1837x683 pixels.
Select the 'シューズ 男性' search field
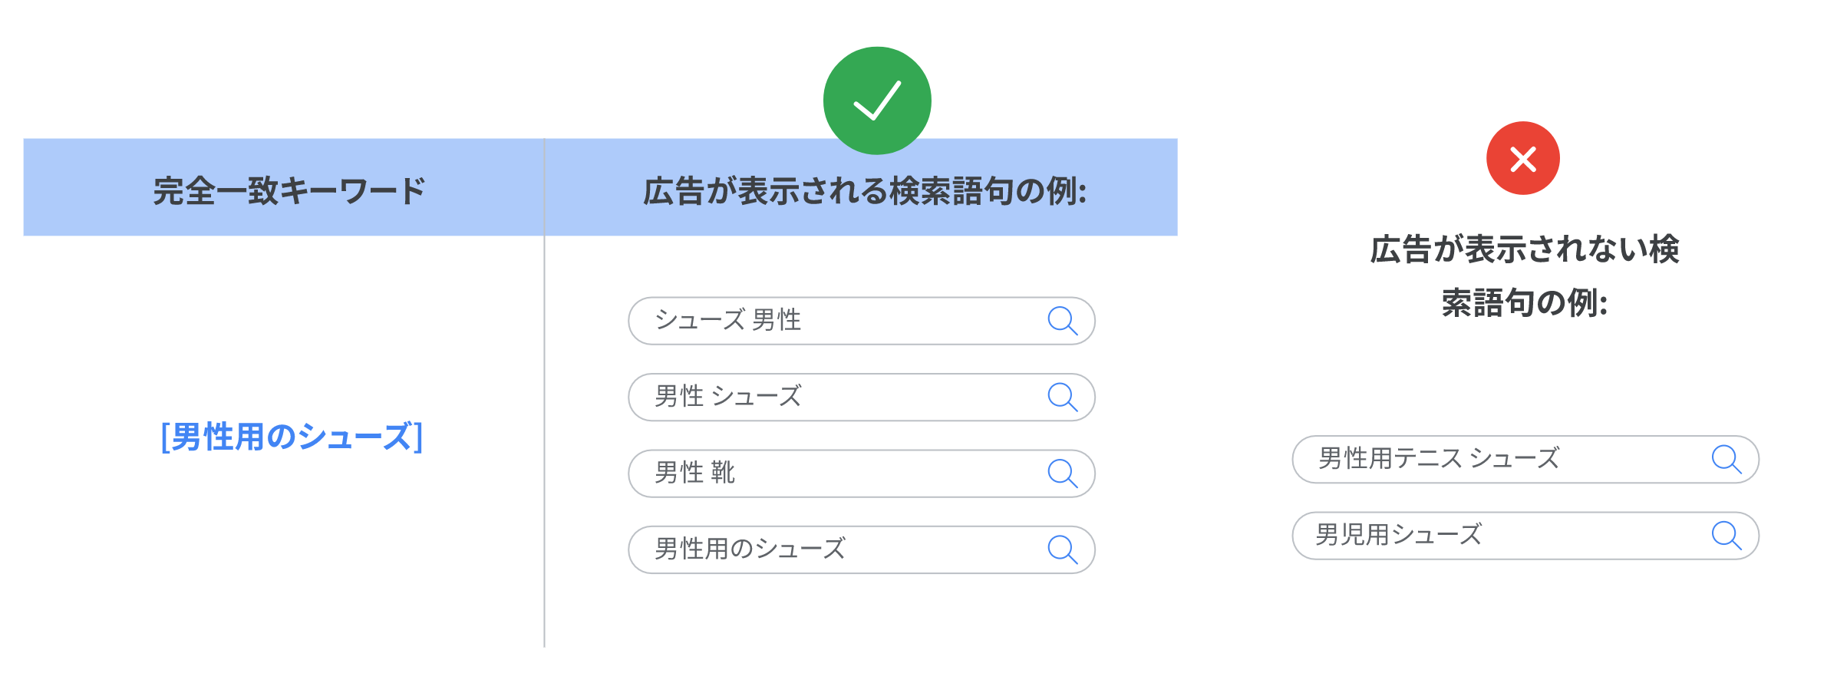[862, 321]
